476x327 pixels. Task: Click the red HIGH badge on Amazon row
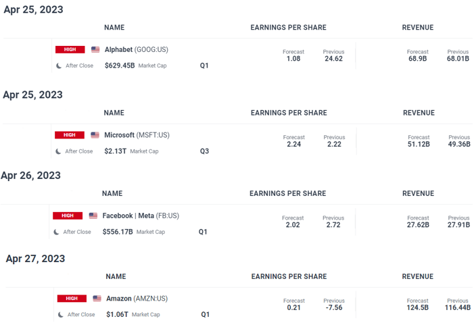(72, 299)
